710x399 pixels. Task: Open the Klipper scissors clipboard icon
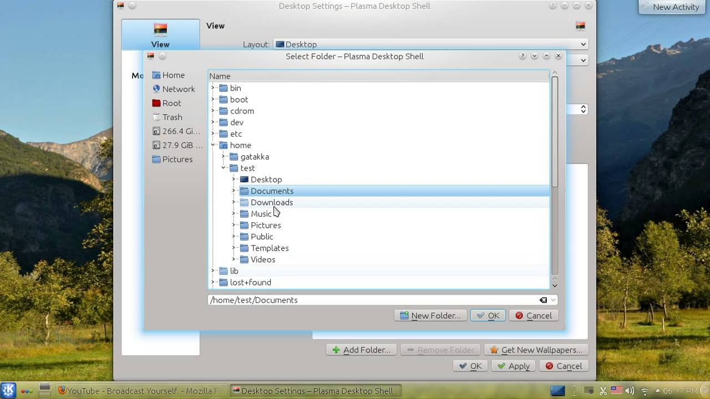click(603, 391)
